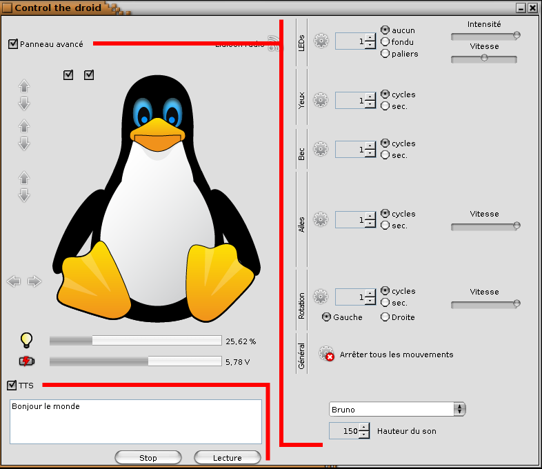Click the rotate left arrow icon
This screenshot has height=469, width=542.
14,281
